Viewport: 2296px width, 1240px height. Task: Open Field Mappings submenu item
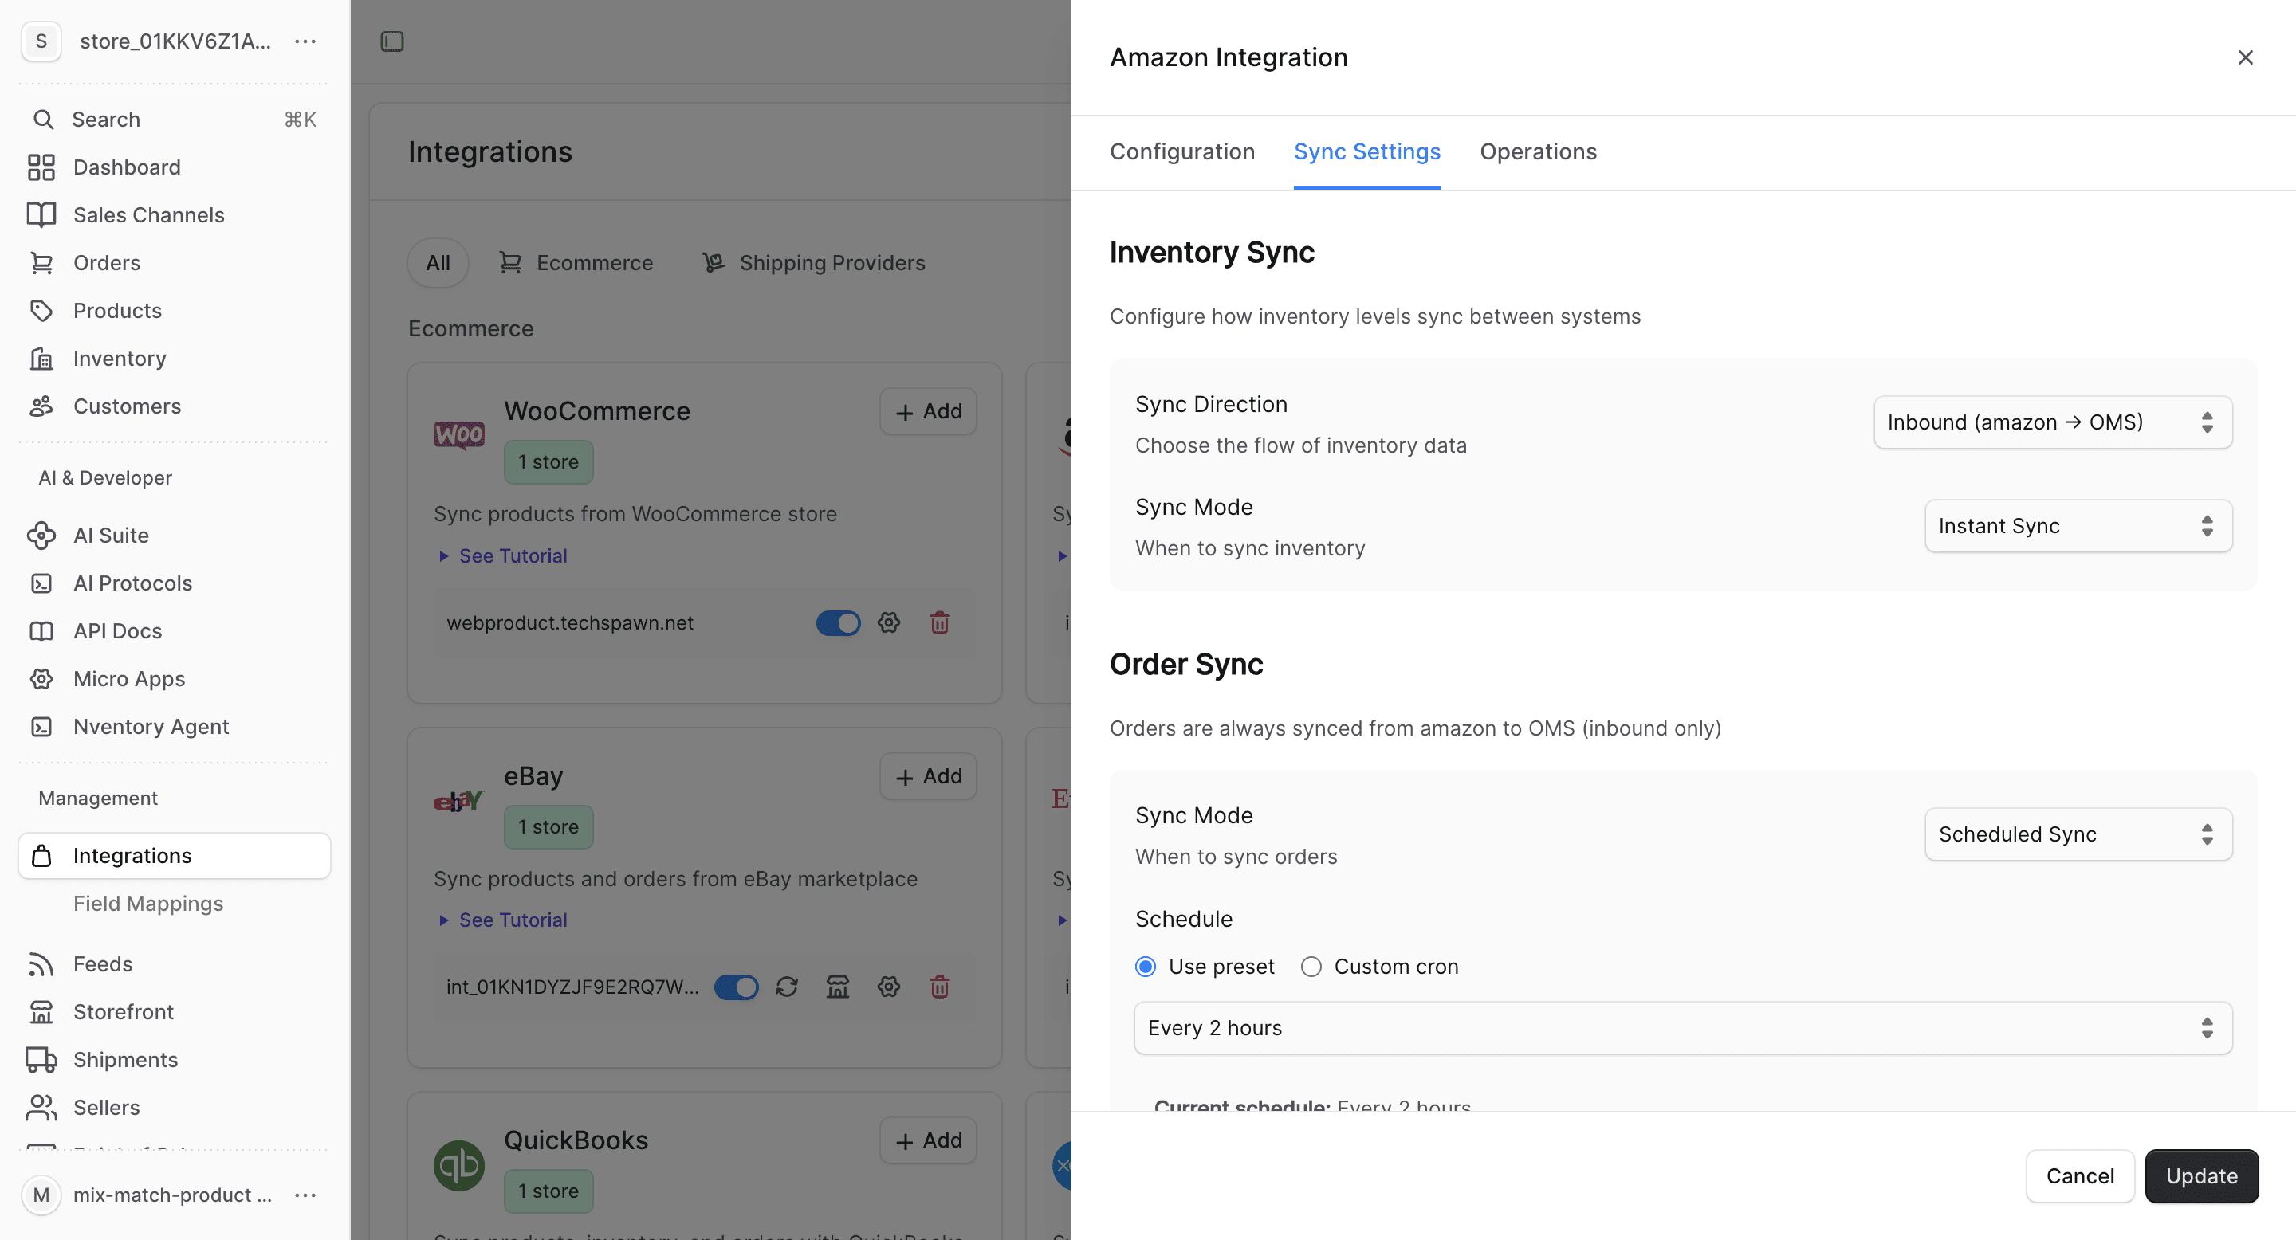[x=148, y=903]
